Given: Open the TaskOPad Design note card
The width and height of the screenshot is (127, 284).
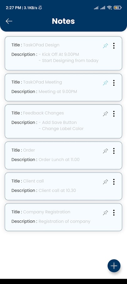Looking at the screenshot, I should 63,53.
